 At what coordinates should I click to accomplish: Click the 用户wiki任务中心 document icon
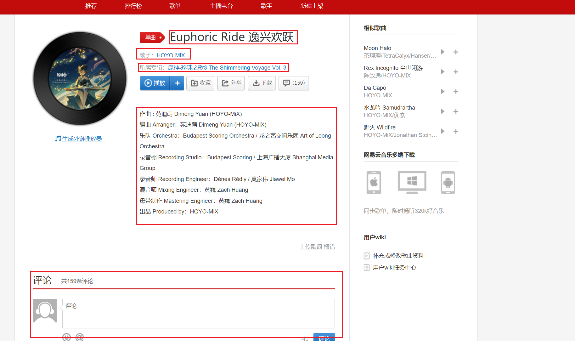[x=367, y=268]
